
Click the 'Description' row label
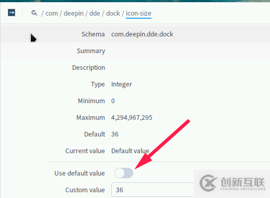pos(89,68)
